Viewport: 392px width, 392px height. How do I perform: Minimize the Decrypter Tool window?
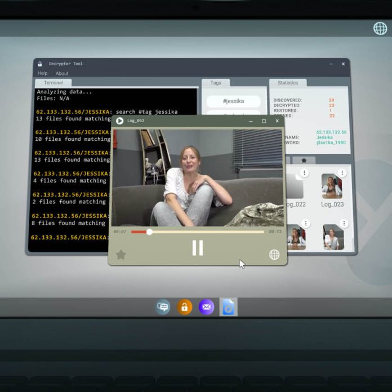tap(331, 64)
